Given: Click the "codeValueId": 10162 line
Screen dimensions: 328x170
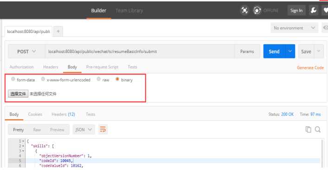Looking at the screenshot, I should point(61,166).
